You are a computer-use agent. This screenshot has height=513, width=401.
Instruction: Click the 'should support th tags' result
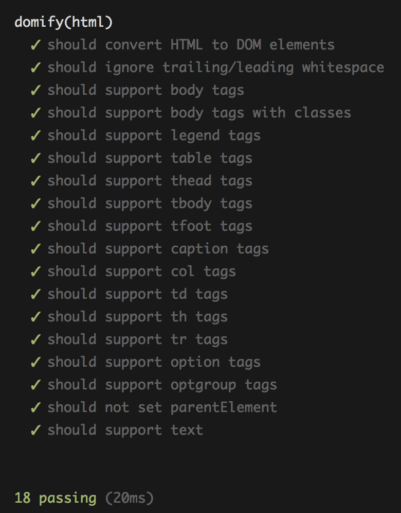pos(137,317)
